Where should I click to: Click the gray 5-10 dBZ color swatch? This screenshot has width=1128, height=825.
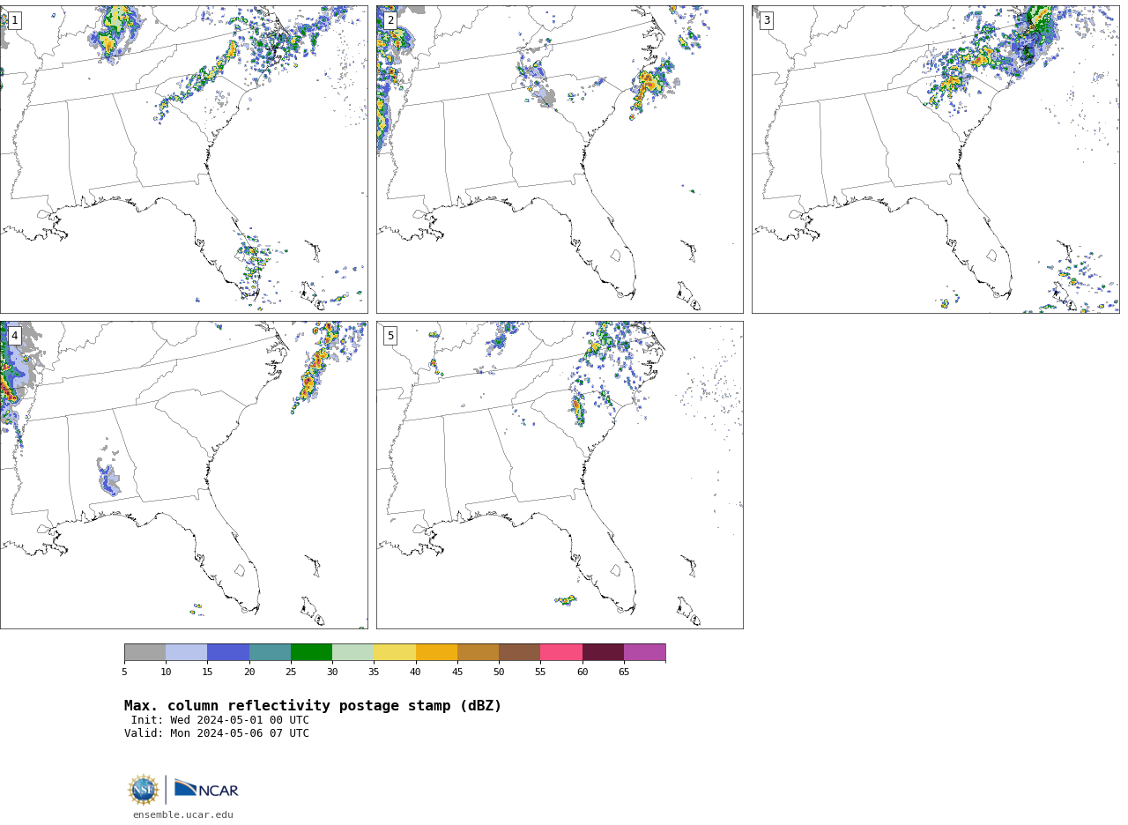[x=145, y=652]
